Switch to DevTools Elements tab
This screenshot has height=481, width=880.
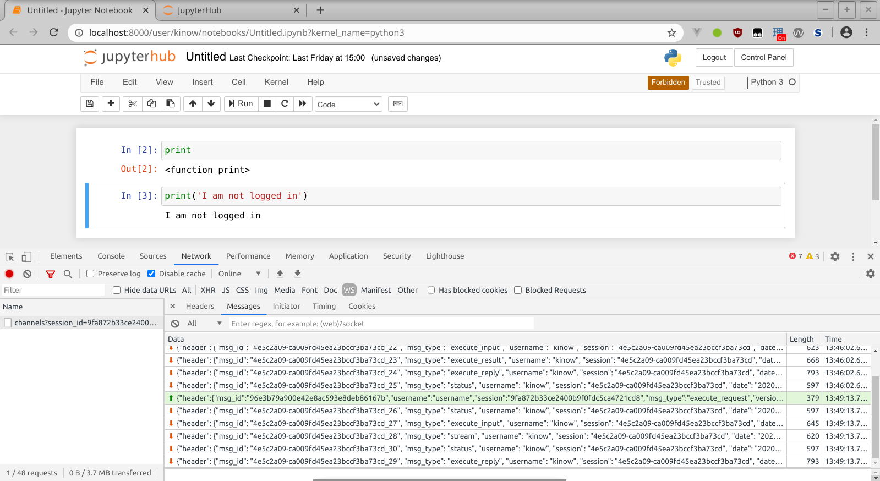66,256
